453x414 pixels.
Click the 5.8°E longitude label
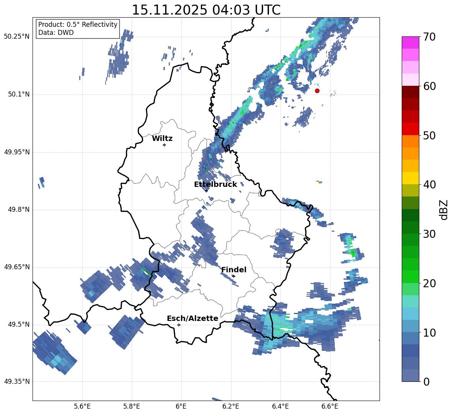pos(132,406)
